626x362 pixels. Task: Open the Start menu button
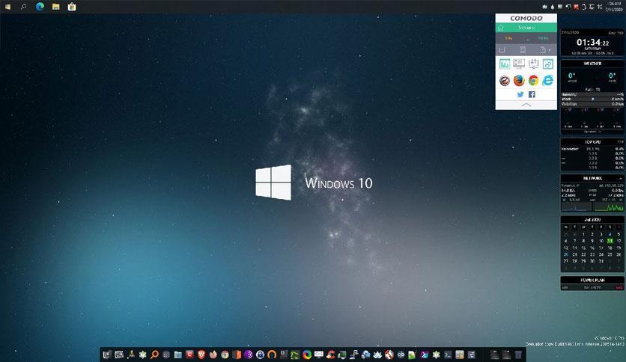[7, 7]
